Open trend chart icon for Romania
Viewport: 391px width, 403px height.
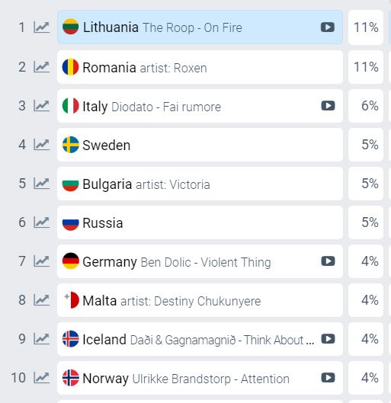coord(41,67)
